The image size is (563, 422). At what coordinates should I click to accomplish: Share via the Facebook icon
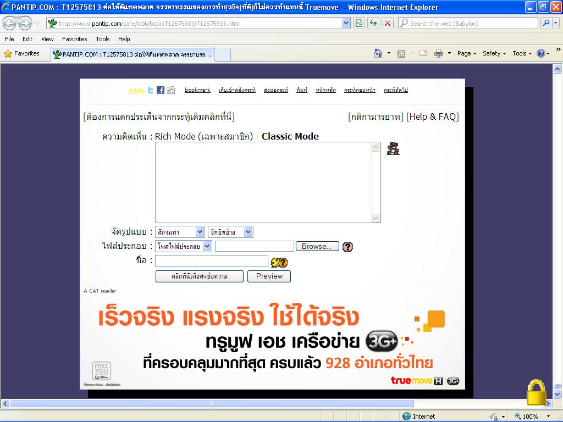tap(161, 90)
